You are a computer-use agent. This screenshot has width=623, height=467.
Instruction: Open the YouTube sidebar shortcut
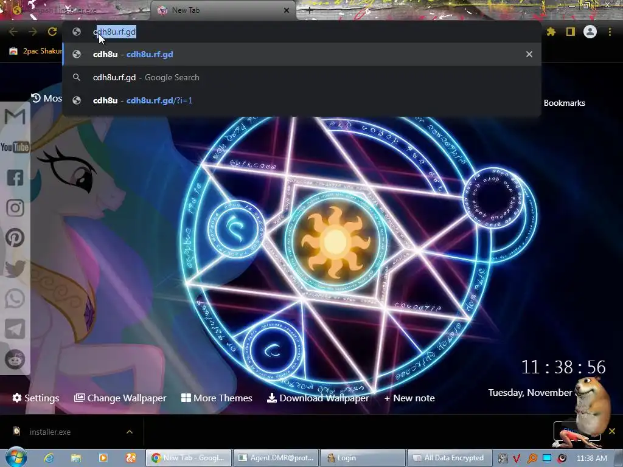pos(15,147)
